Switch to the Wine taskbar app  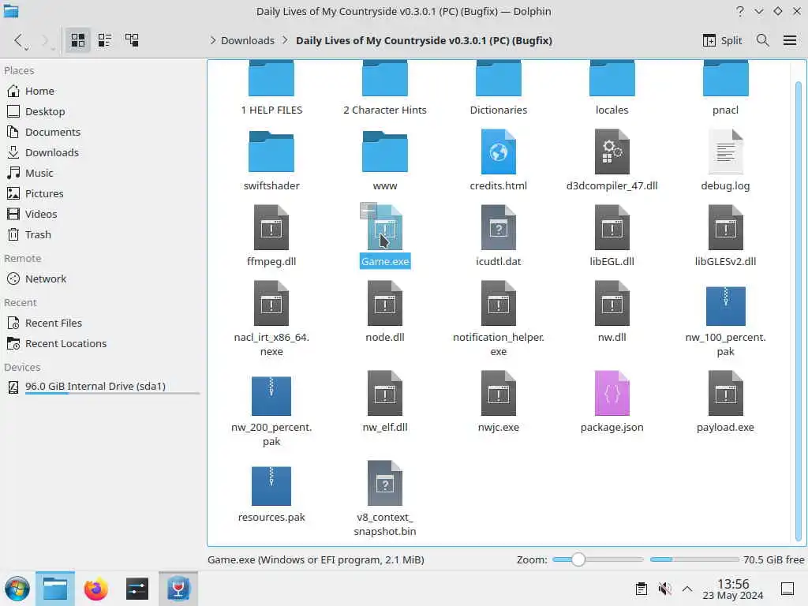click(x=178, y=589)
